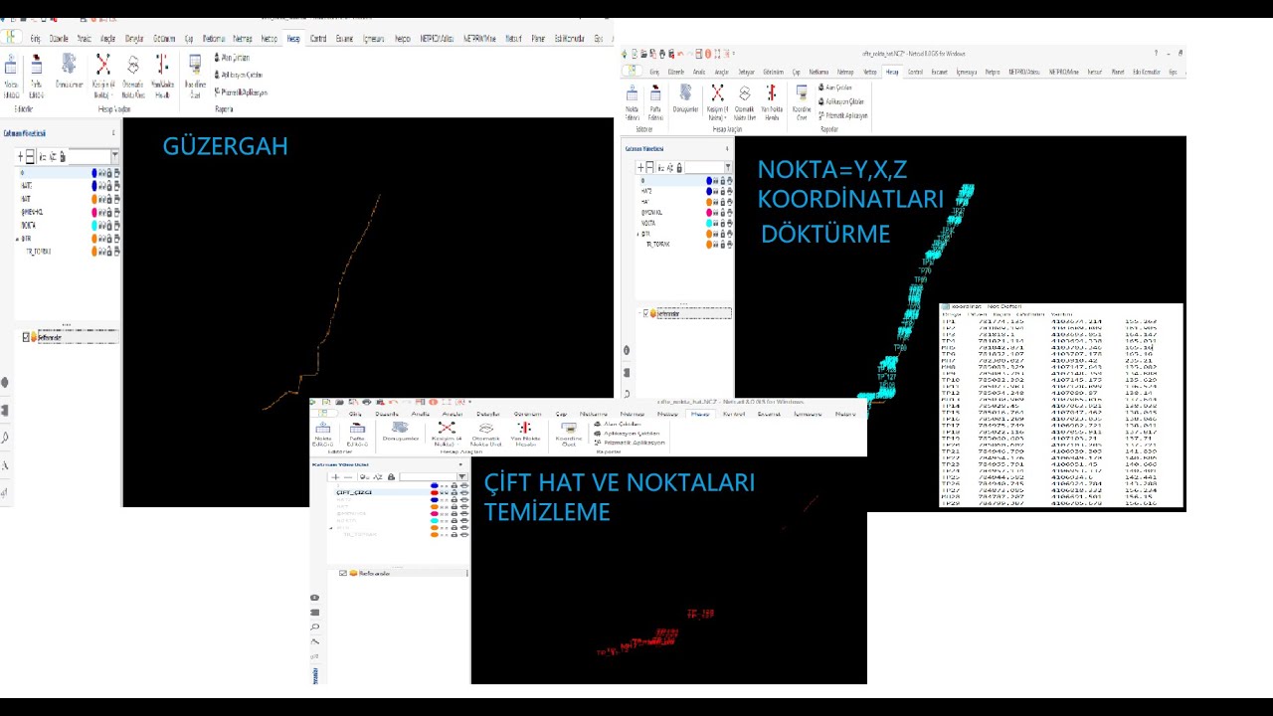Toggle Referanslar checkbox in ÇİFT HAT window
This screenshot has height=716, width=1273.
(x=343, y=573)
